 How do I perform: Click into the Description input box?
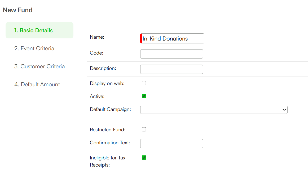pyautogui.click(x=171, y=69)
